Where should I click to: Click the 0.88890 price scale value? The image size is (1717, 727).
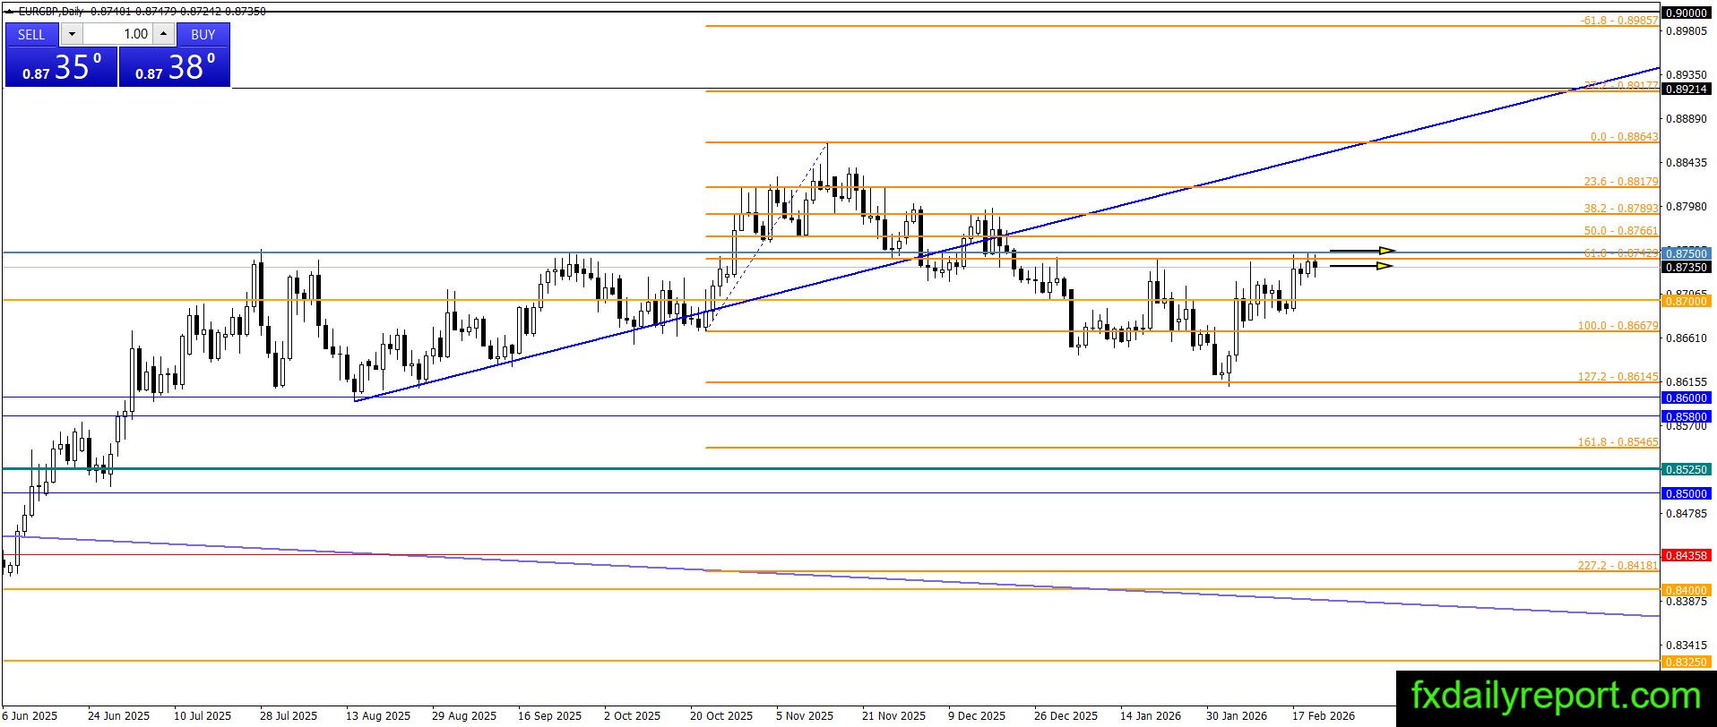click(1686, 119)
